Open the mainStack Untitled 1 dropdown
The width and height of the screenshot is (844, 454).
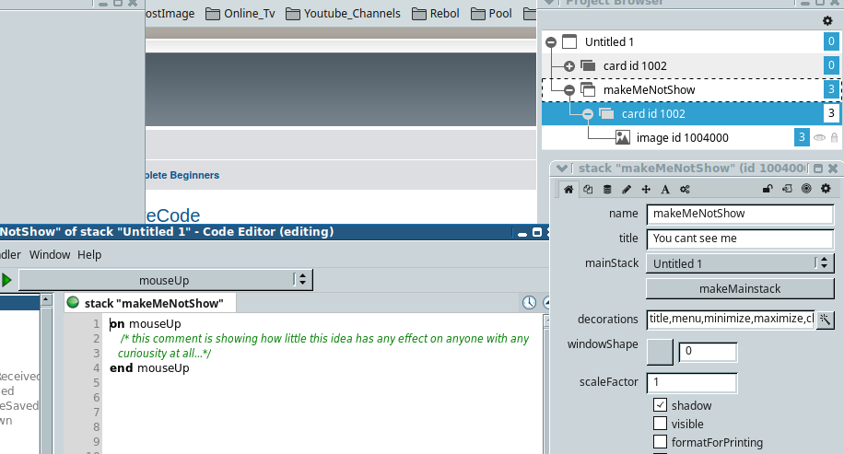tap(739, 263)
